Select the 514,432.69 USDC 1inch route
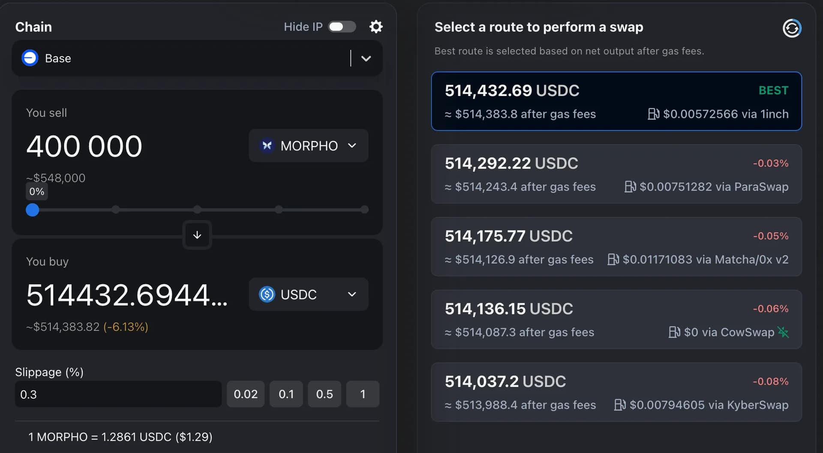This screenshot has height=453, width=823. [x=616, y=101]
